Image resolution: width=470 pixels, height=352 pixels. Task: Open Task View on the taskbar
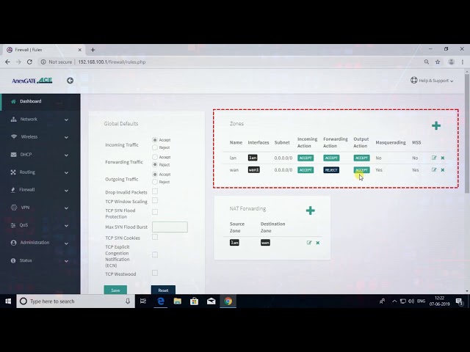(x=143, y=301)
